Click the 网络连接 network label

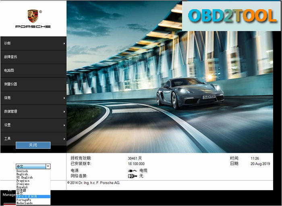click(x=79, y=176)
